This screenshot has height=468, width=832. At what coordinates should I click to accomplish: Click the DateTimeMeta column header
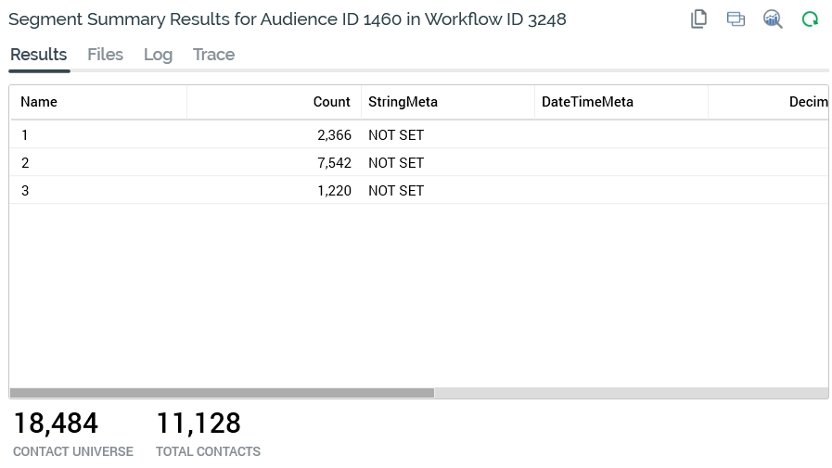click(x=587, y=102)
